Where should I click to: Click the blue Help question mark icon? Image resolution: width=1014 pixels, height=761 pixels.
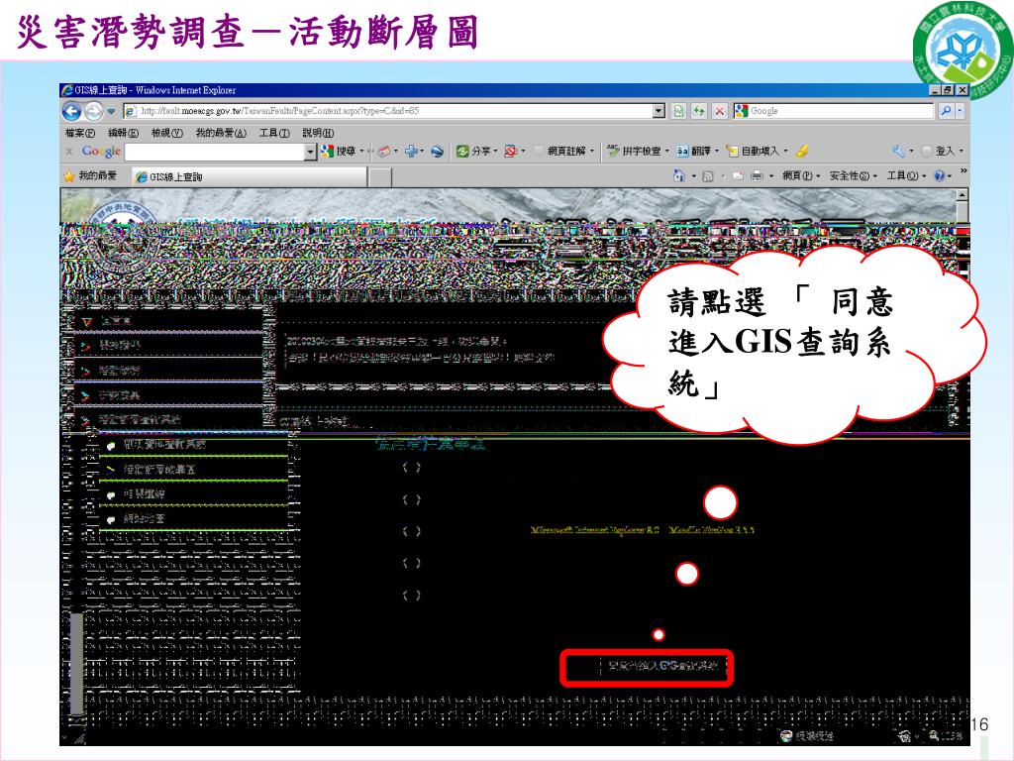point(940,176)
